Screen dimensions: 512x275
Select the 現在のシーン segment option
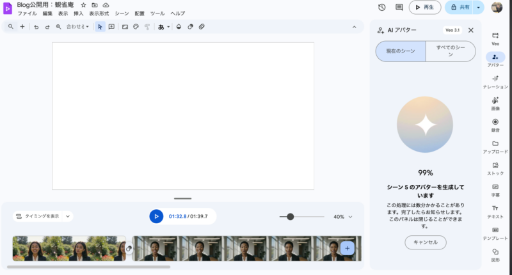(400, 51)
